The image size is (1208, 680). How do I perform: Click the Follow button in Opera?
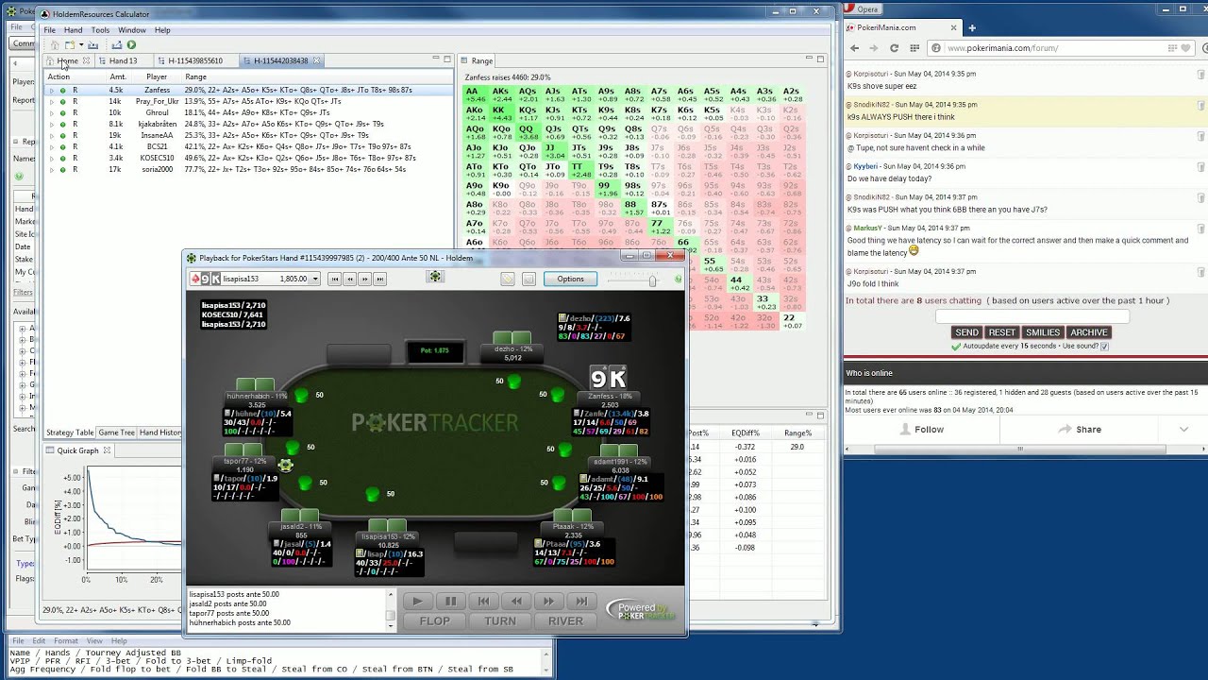click(920, 429)
